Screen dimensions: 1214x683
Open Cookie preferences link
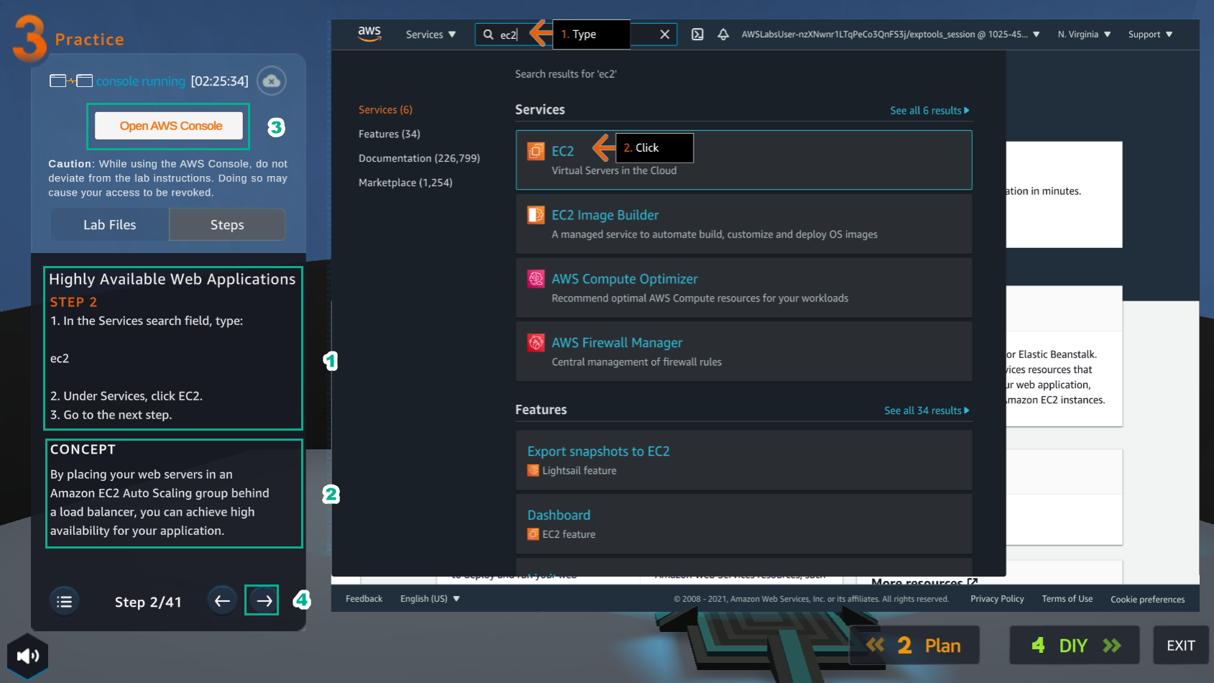[1147, 600]
